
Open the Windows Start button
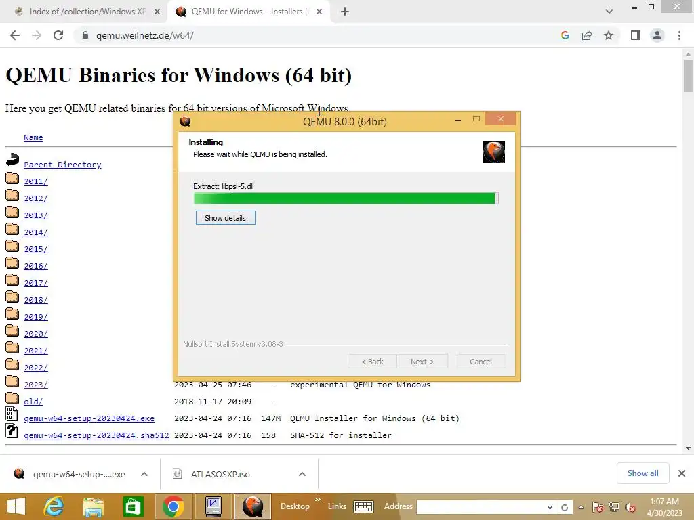pos(16,506)
